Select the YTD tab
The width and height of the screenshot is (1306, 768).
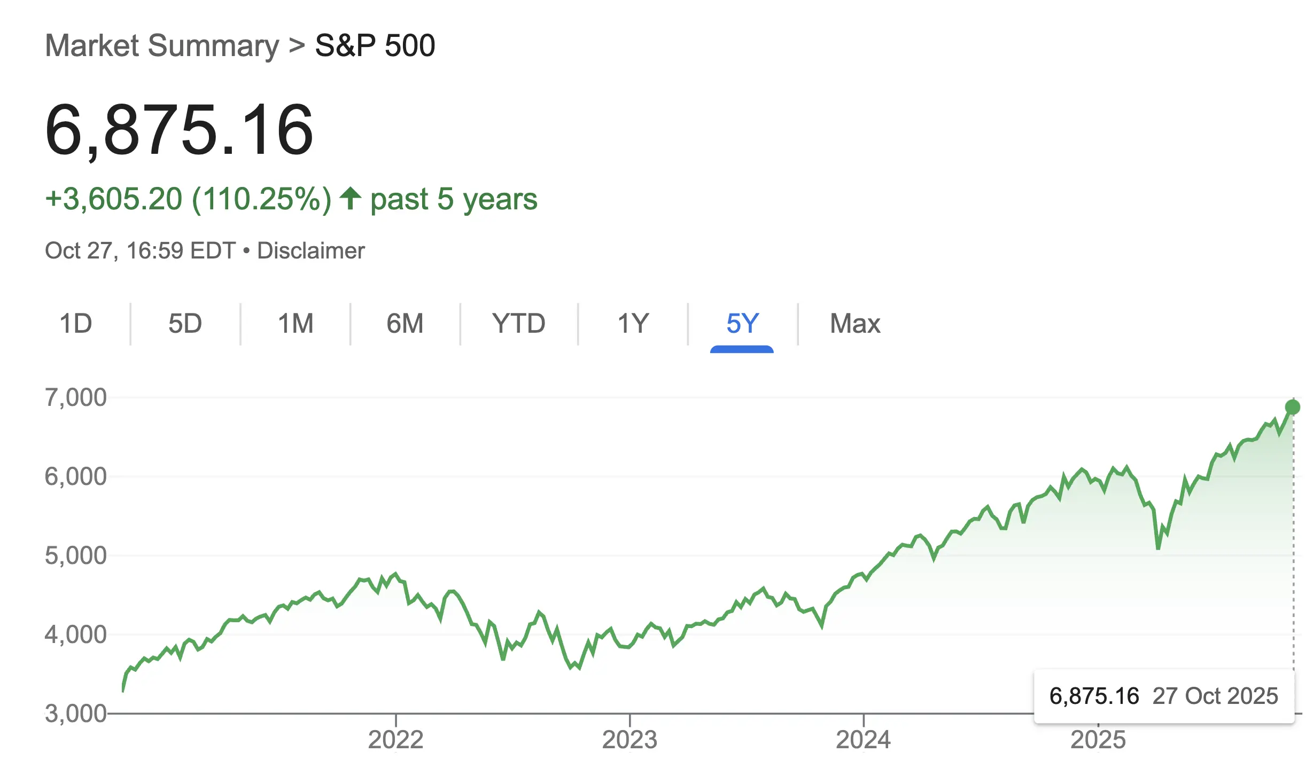(518, 324)
